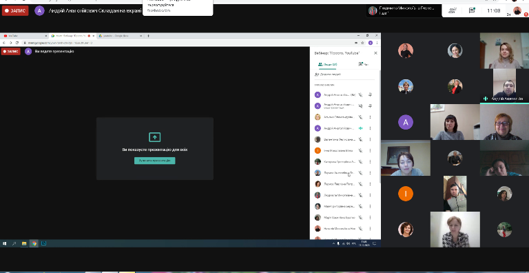This screenshot has height=273, width=529.
Task: Toggle mute mic for first Андрій participant
Action: click(360, 95)
